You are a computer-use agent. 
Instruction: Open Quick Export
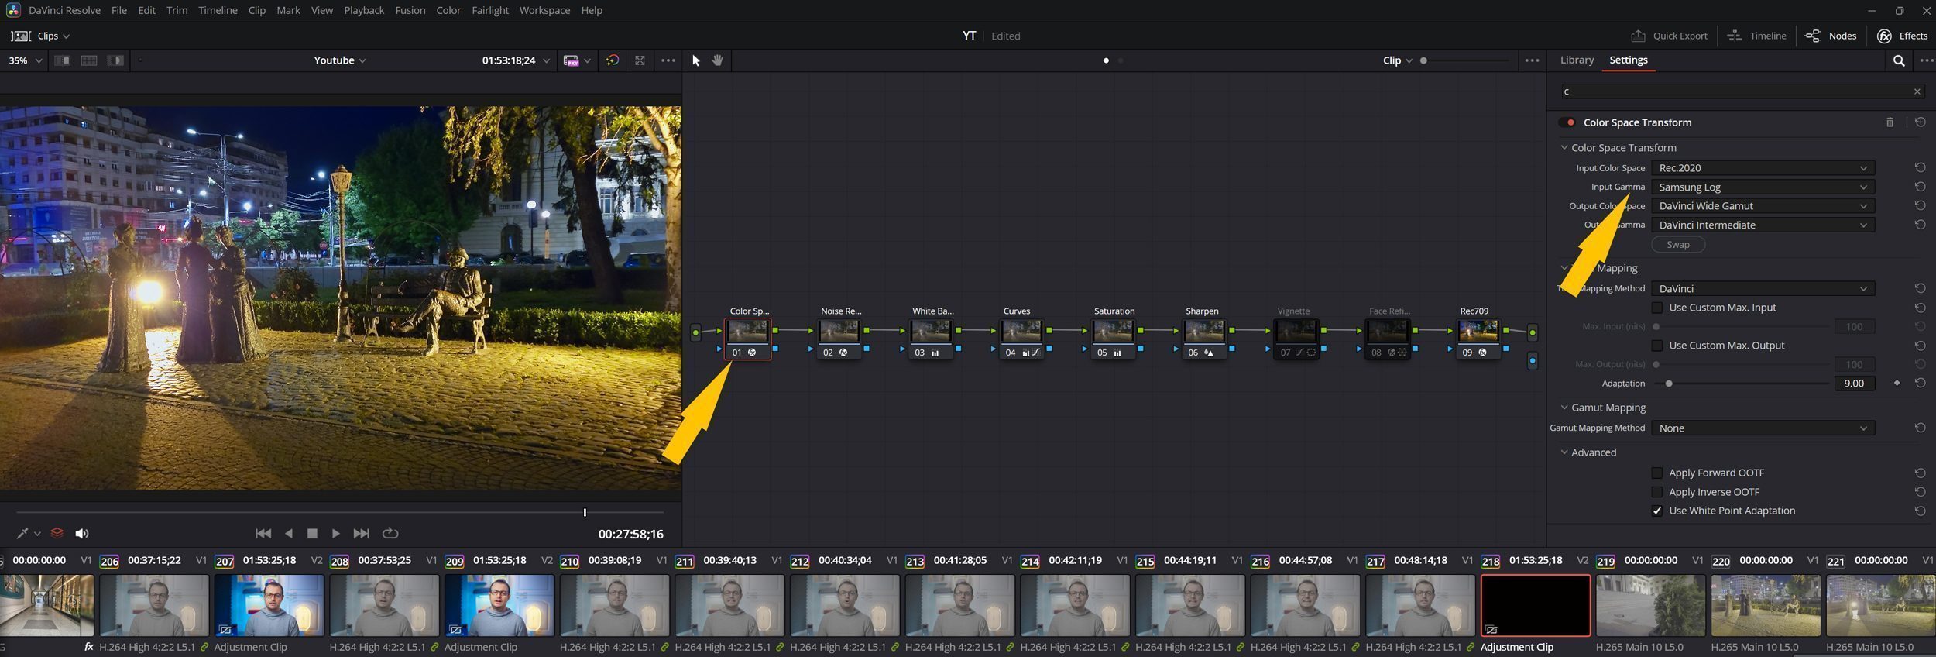click(1669, 36)
